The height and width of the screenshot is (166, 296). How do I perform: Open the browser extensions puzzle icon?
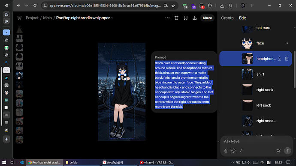pos(210,6)
